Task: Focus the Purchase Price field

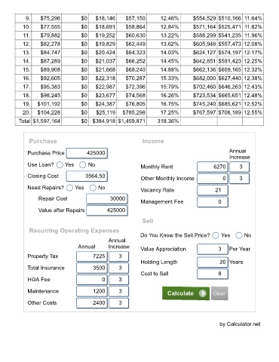Action: coord(87,153)
